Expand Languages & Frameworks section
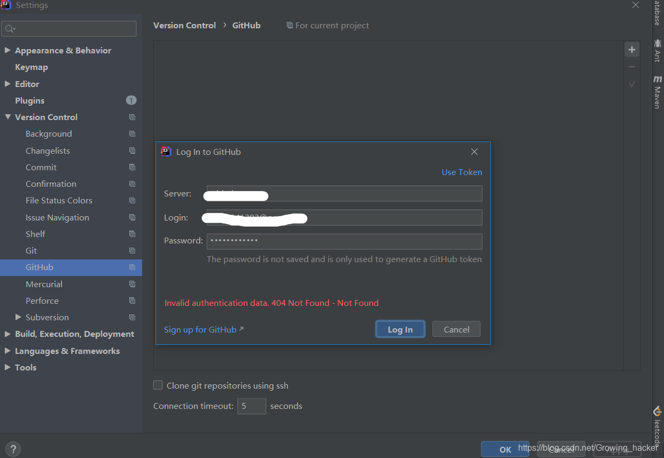The width and height of the screenshot is (664, 458). click(7, 351)
